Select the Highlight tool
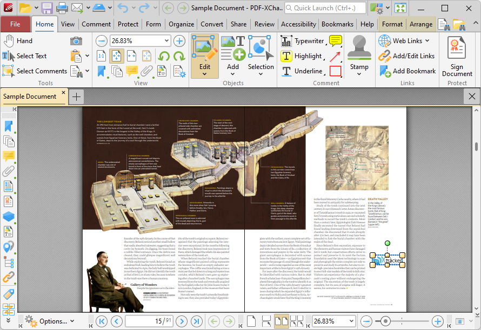The image size is (481, 330). (302, 56)
